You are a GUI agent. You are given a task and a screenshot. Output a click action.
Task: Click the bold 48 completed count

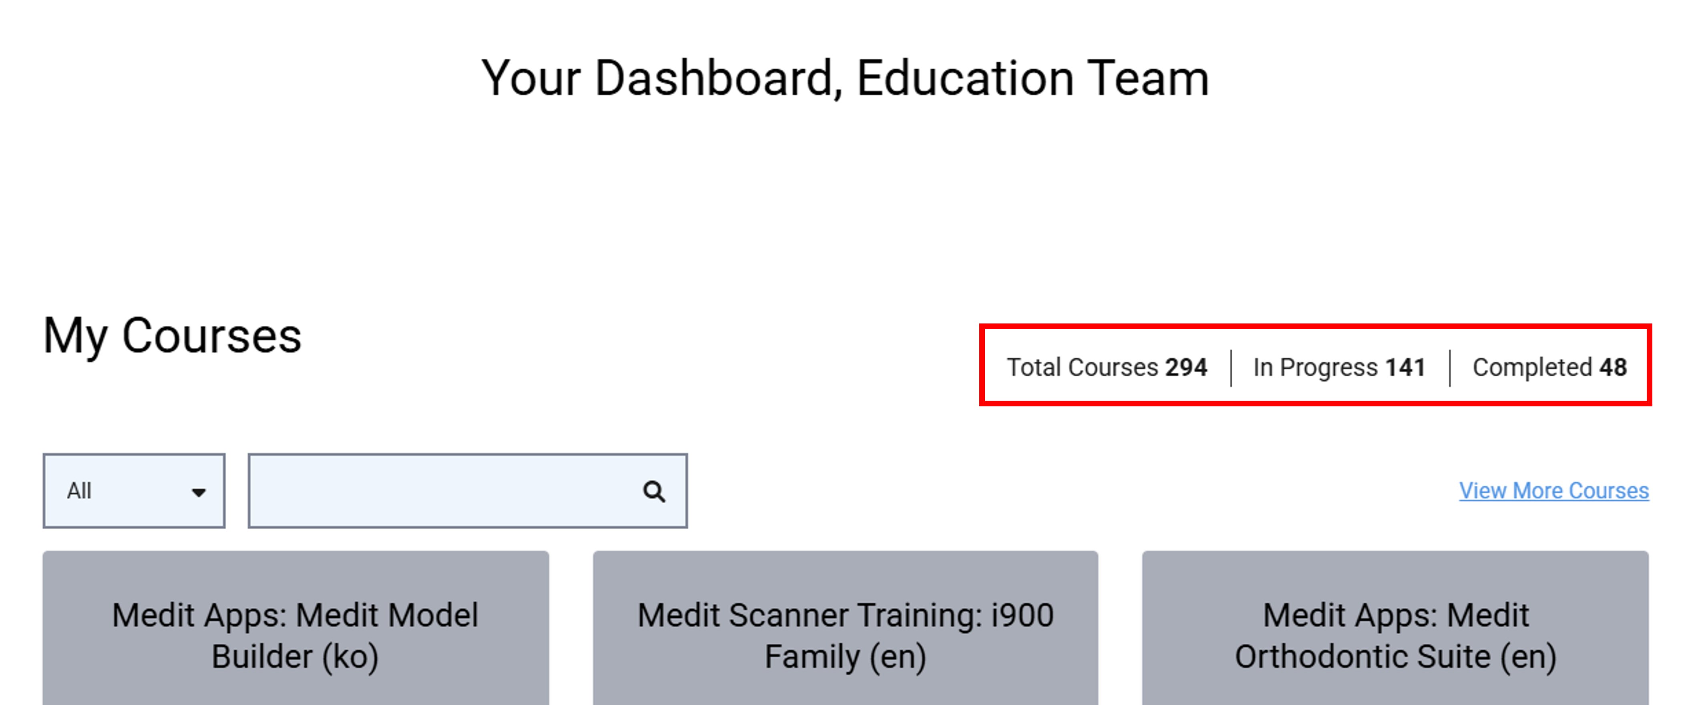(1613, 367)
